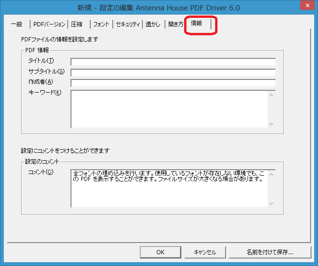Click the コメント(C) label
The image size is (318, 266).
point(40,172)
